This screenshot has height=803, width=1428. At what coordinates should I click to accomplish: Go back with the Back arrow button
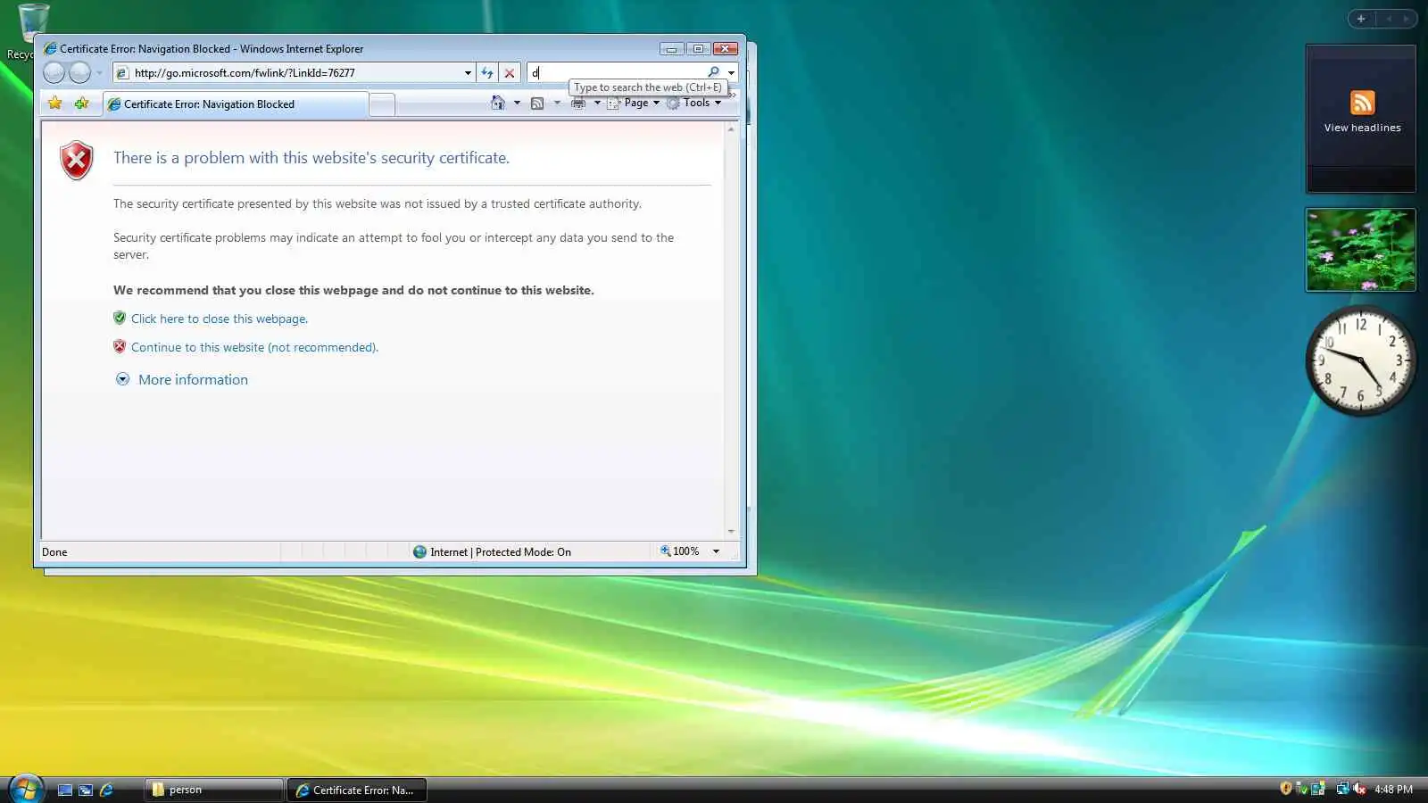tap(54, 72)
